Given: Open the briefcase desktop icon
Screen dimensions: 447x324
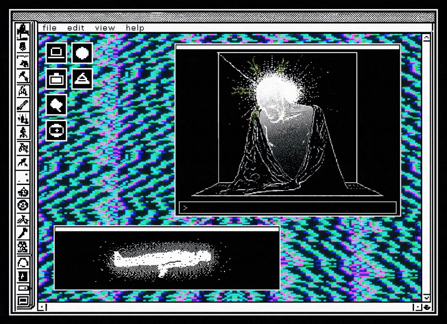Looking at the screenshot, I should pyautogui.click(x=56, y=79).
